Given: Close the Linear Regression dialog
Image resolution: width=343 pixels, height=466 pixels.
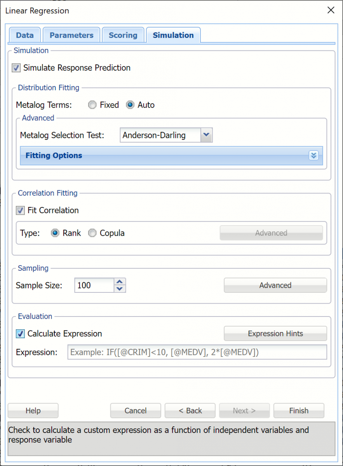Looking at the screenshot, I should (x=331, y=10).
